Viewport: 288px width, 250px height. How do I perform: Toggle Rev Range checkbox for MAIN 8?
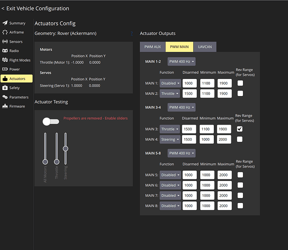pos(240,205)
